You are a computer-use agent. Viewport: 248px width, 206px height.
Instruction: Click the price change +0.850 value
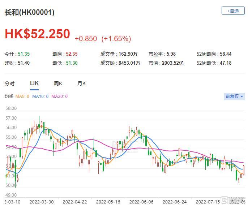[86, 39]
